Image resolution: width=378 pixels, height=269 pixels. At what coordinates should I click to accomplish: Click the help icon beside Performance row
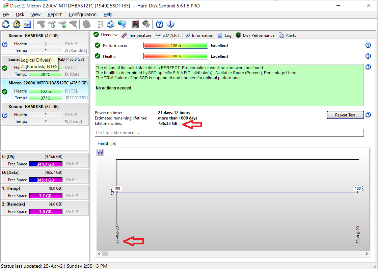(368, 45)
